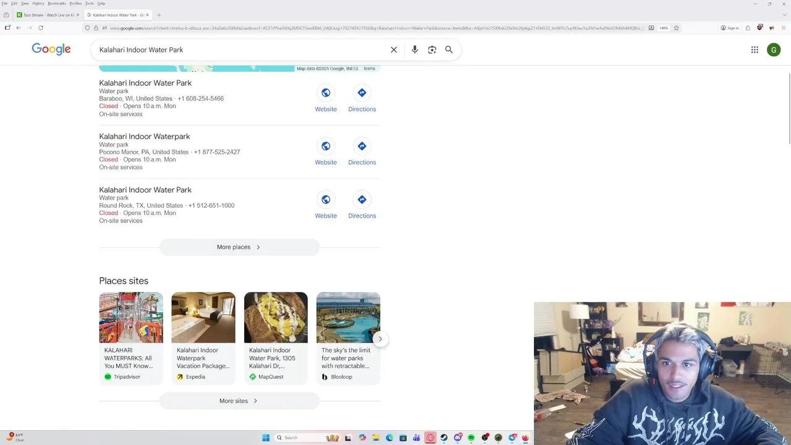
Task: Open File Explorer from taskbar
Action: tap(376, 438)
